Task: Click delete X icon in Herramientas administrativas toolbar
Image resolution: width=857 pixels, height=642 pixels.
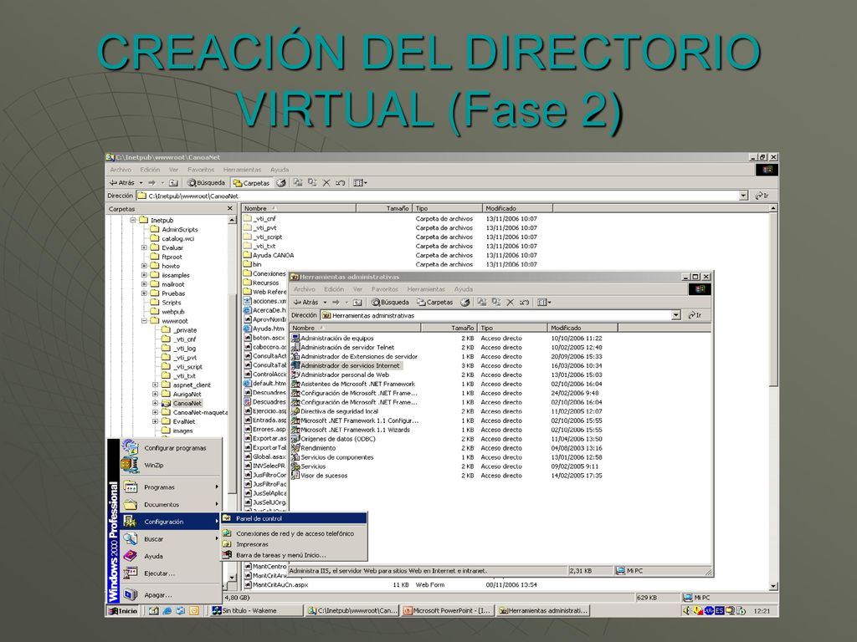Action: coord(510,302)
